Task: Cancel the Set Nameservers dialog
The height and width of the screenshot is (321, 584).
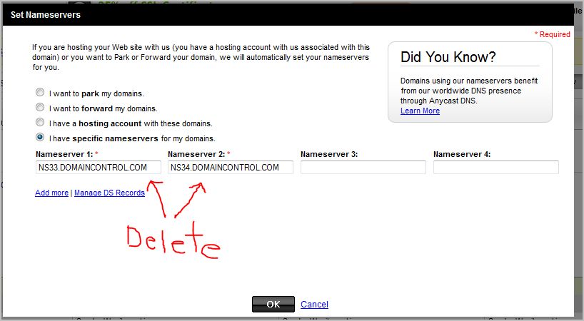Action: (314, 305)
